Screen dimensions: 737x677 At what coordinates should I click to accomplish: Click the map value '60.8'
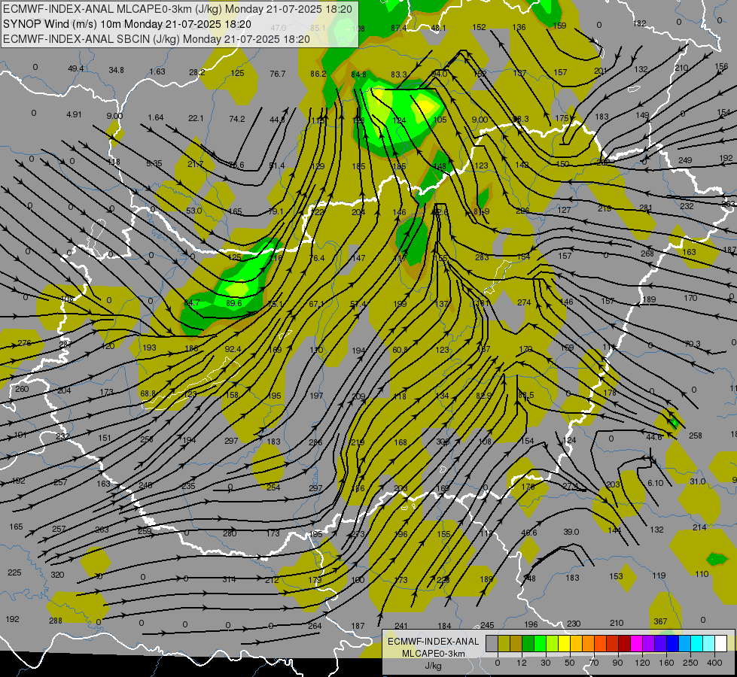coord(400,350)
